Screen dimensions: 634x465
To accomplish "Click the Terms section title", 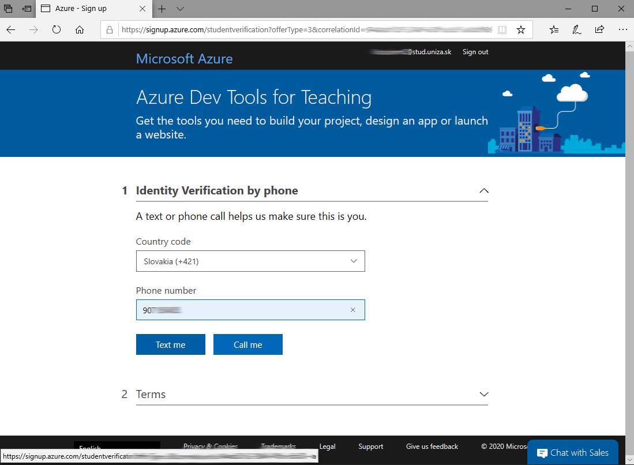I will pos(151,394).
